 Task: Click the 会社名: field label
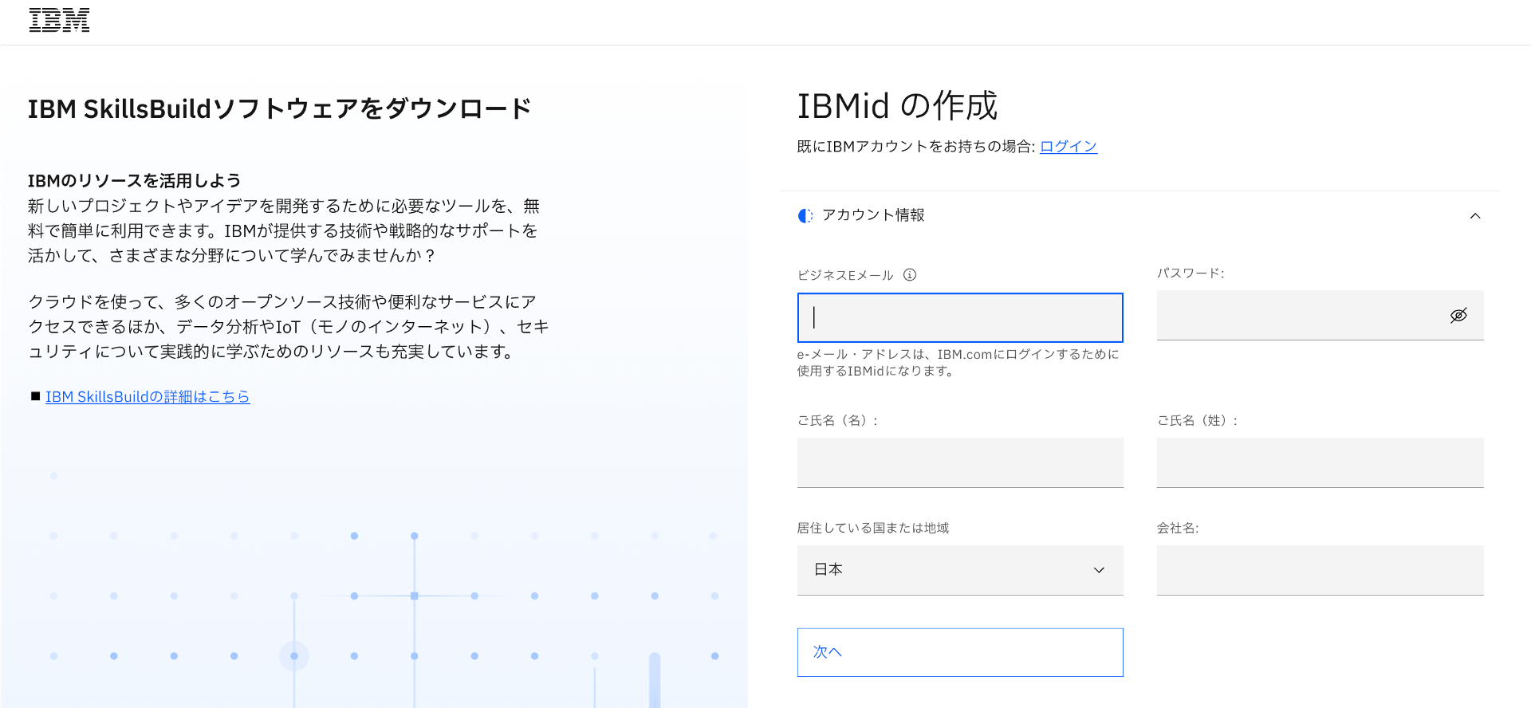point(1178,529)
